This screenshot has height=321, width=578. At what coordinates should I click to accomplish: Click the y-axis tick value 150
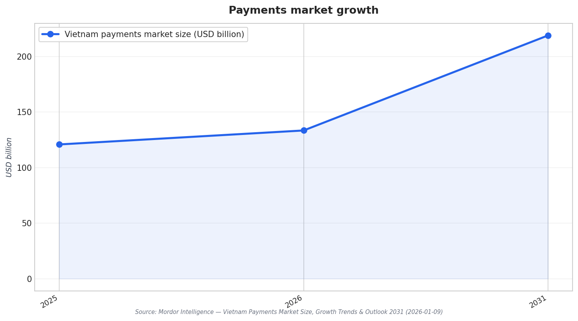pyautogui.click(x=24, y=112)
